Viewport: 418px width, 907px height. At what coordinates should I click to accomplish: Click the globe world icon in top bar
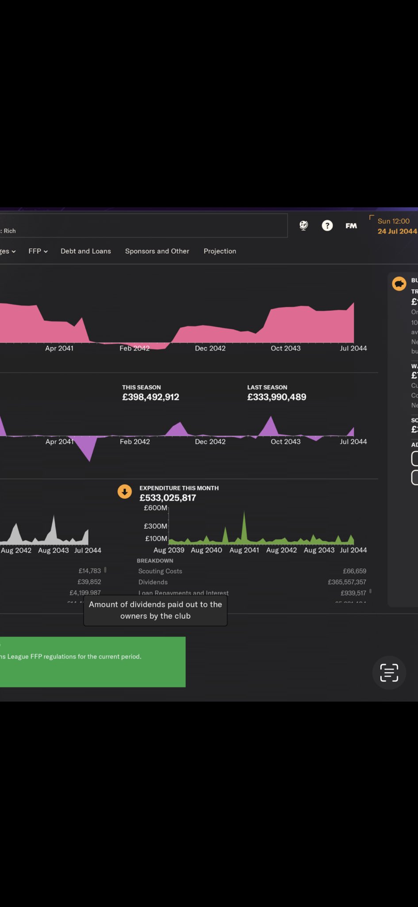pos(303,225)
